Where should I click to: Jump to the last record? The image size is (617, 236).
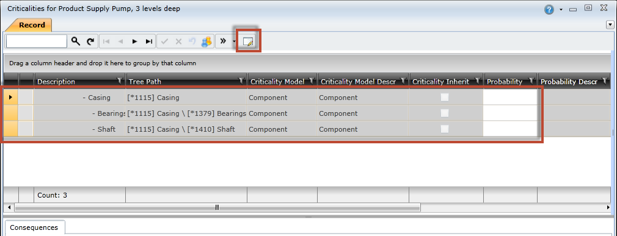pyautogui.click(x=148, y=41)
